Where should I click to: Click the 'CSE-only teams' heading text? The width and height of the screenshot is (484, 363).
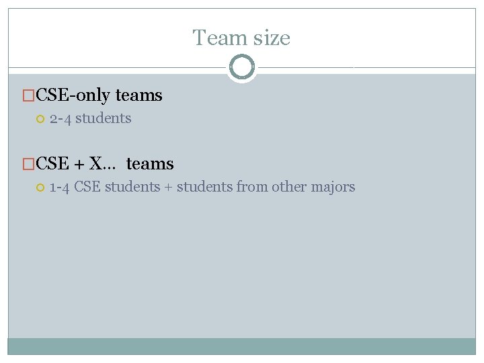tap(99, 95)
